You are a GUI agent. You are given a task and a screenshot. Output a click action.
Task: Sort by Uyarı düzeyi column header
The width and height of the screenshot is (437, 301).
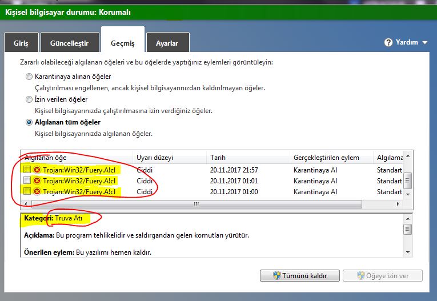170,158
